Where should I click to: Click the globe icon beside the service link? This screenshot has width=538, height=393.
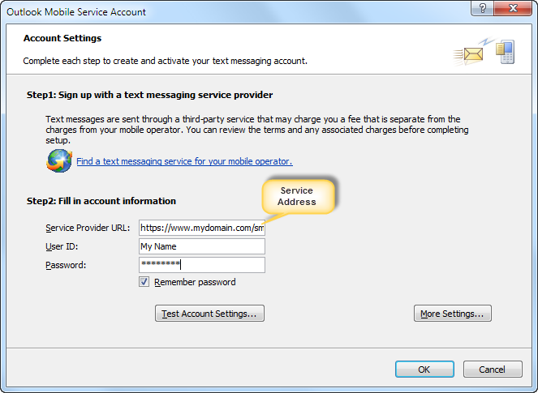pos(59,160)
